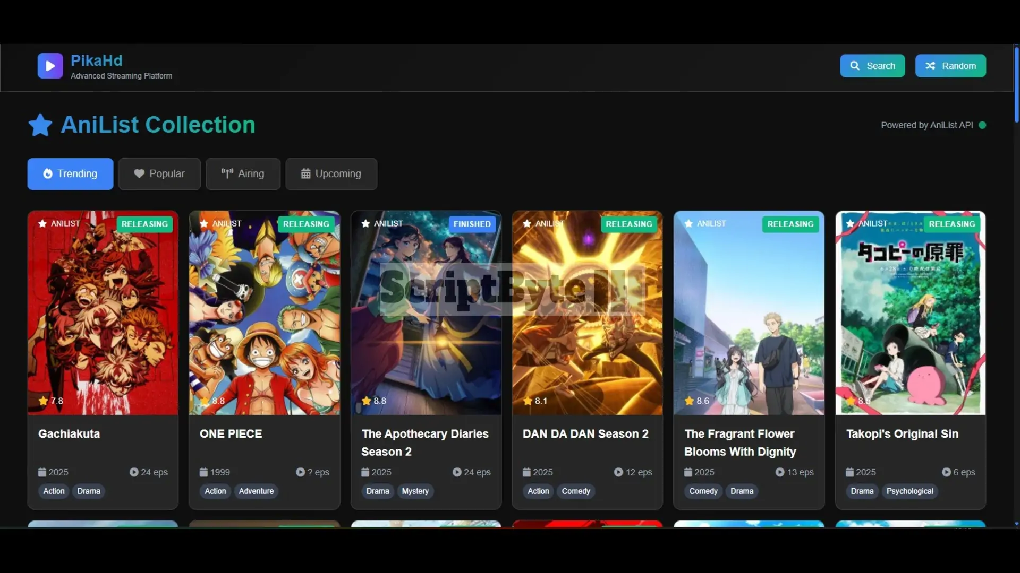The image size is (1020, 573).
Task: Open the Upcoming tab
Action: (x=330, y=174)
